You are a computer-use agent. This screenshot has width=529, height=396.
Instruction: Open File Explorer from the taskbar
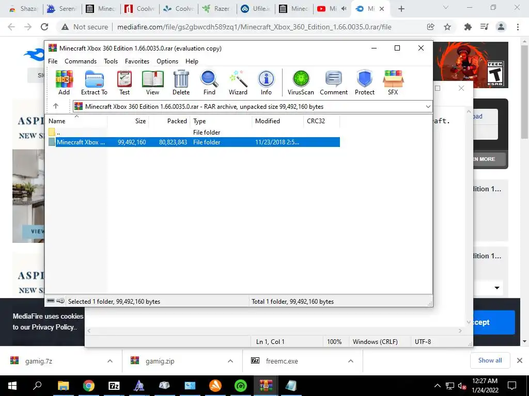pos(63,386)
